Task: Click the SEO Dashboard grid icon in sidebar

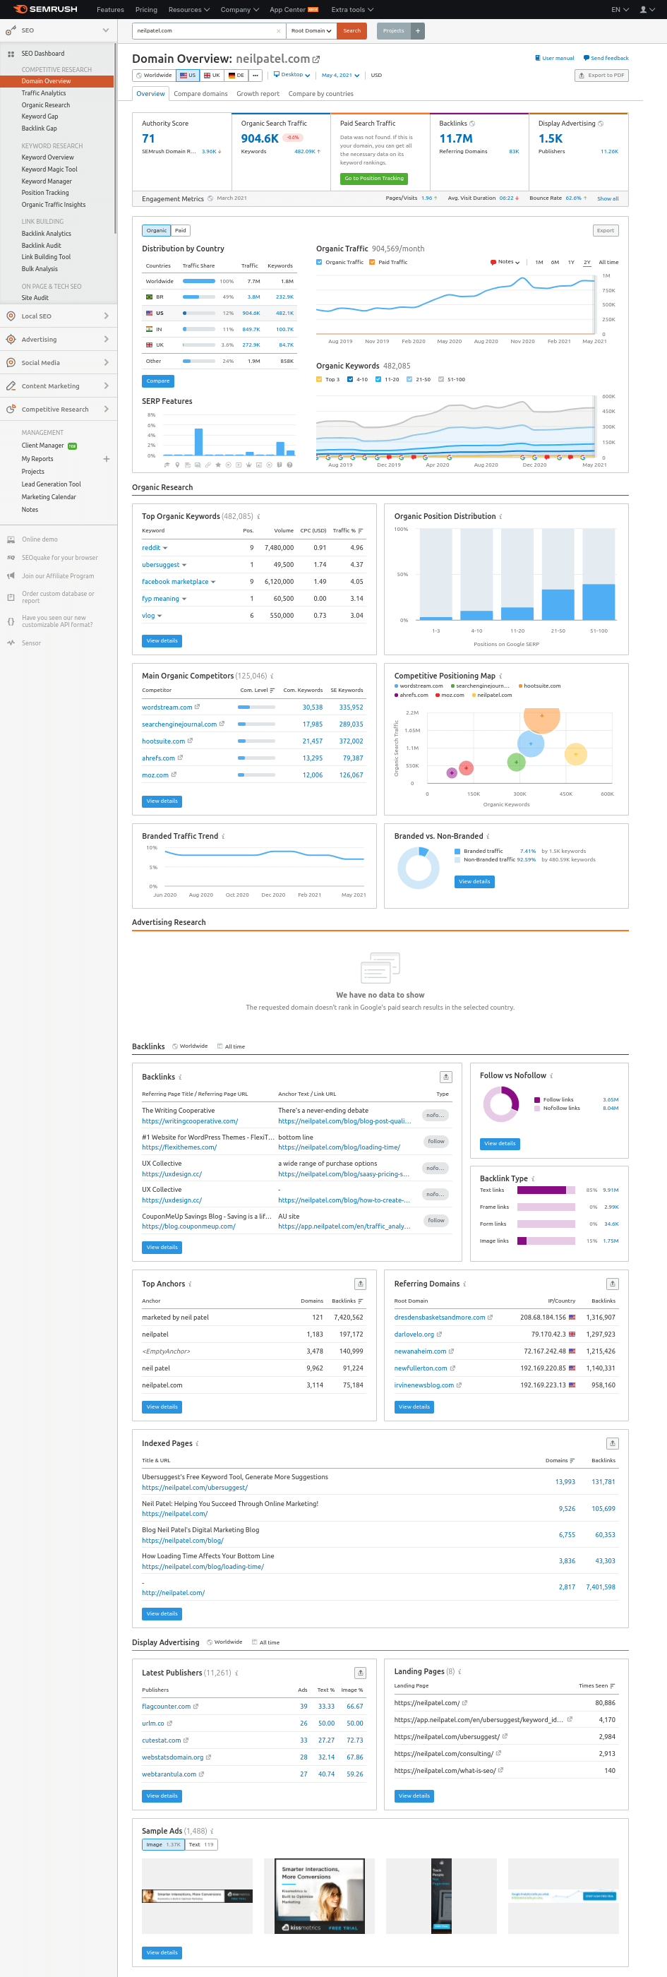Action: click(x=11, y=54)
